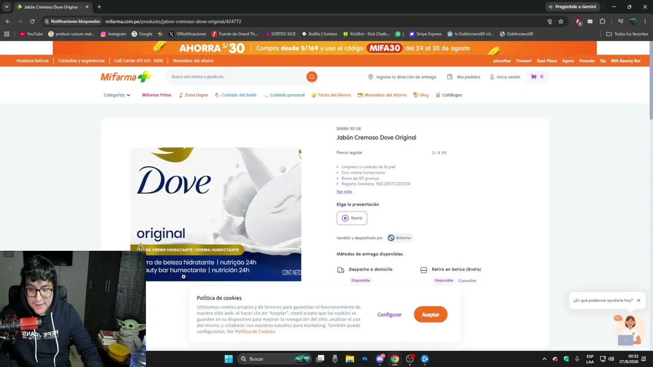The height and width of the screenshot is (367, 653).
Task: Open the YouTube bookmark
Action: (x=31, y=34)
